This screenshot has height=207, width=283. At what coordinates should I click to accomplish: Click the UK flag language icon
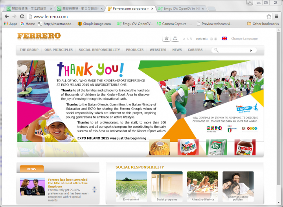click(224, 38)
